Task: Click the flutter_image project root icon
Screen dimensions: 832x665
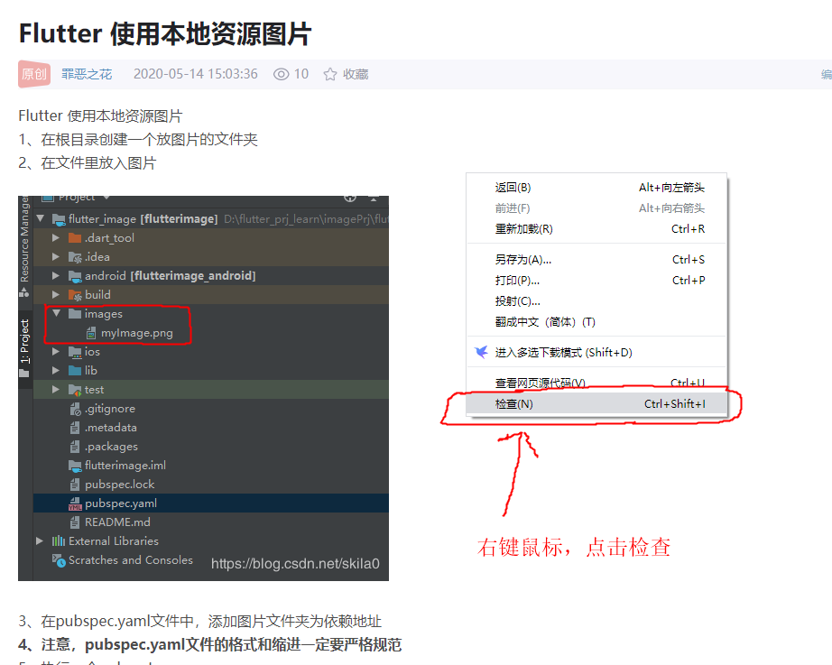Action: pyautogui.click(x=59, y=219)
